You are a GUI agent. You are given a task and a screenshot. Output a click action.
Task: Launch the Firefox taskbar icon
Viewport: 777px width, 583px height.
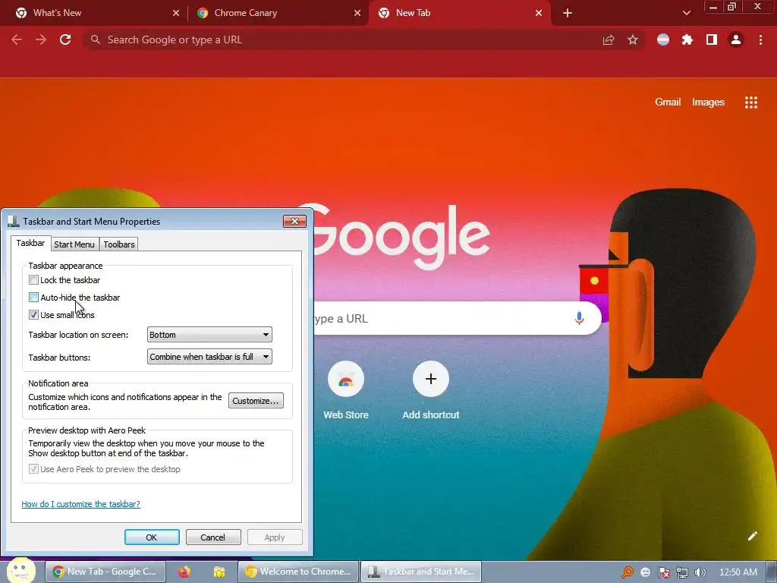coord(184,572)
